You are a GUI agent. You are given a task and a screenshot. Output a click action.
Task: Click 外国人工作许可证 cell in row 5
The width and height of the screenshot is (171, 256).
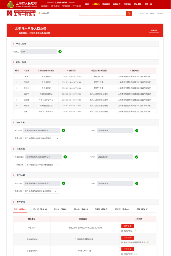pos(46,100)
